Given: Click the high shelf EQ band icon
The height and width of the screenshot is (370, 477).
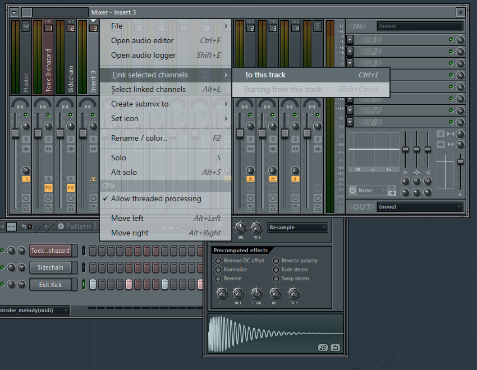Looking at the screenshot, I should click(428, 172).
